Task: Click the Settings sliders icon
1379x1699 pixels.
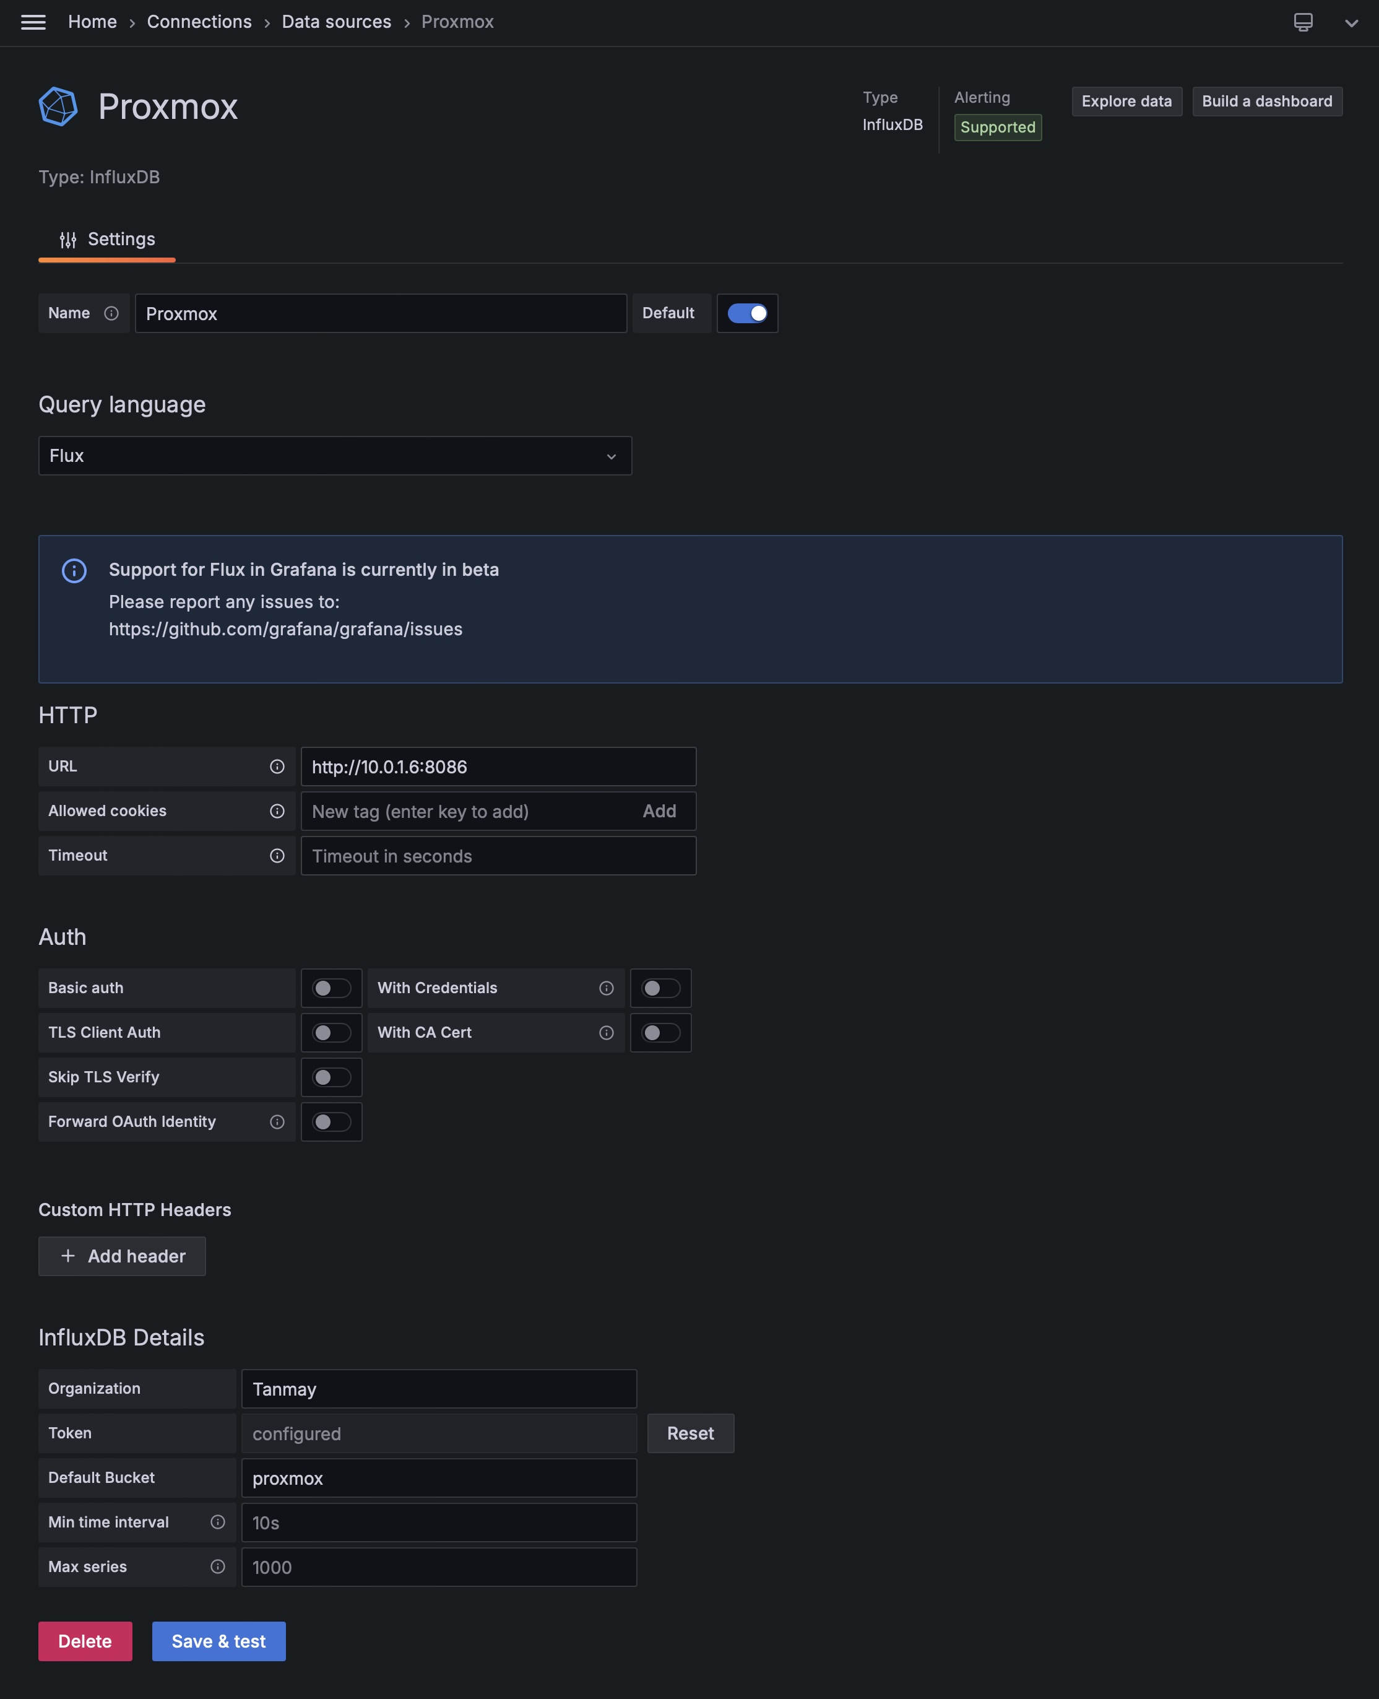Action: (68, 239)
